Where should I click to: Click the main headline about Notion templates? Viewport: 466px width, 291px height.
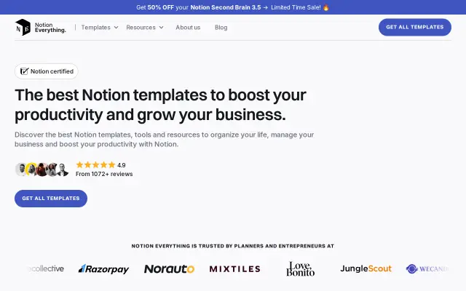pos(160,105)
